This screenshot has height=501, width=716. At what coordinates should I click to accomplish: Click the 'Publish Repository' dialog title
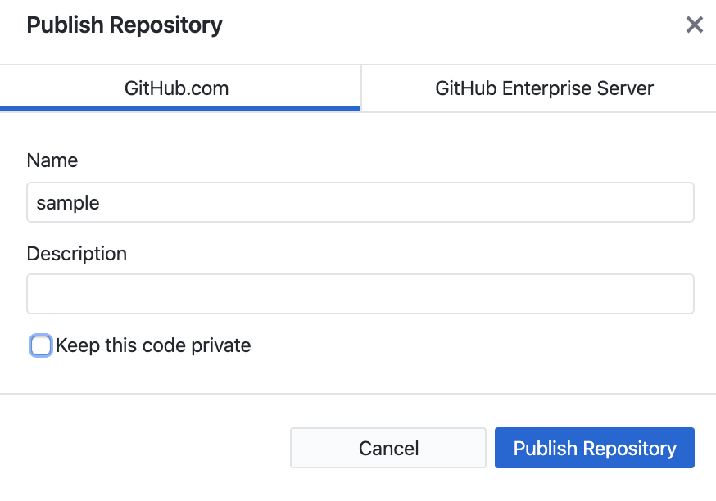[125, 25]
